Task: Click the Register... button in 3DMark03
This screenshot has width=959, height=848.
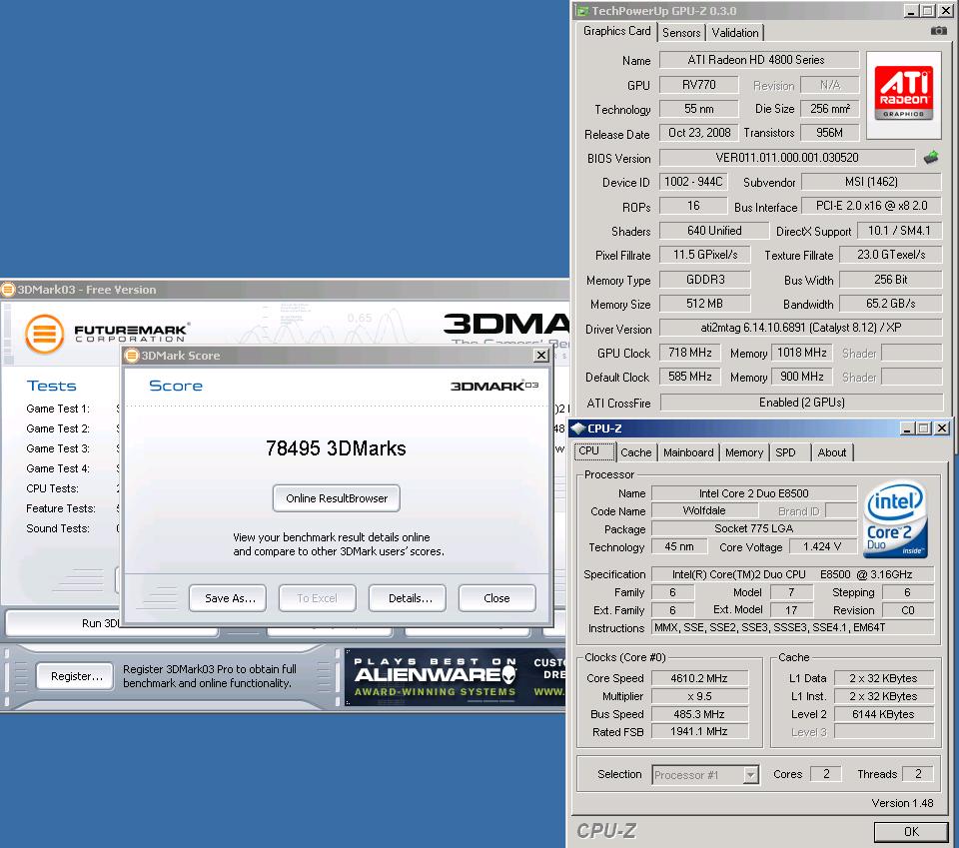Action: (75, 676)
